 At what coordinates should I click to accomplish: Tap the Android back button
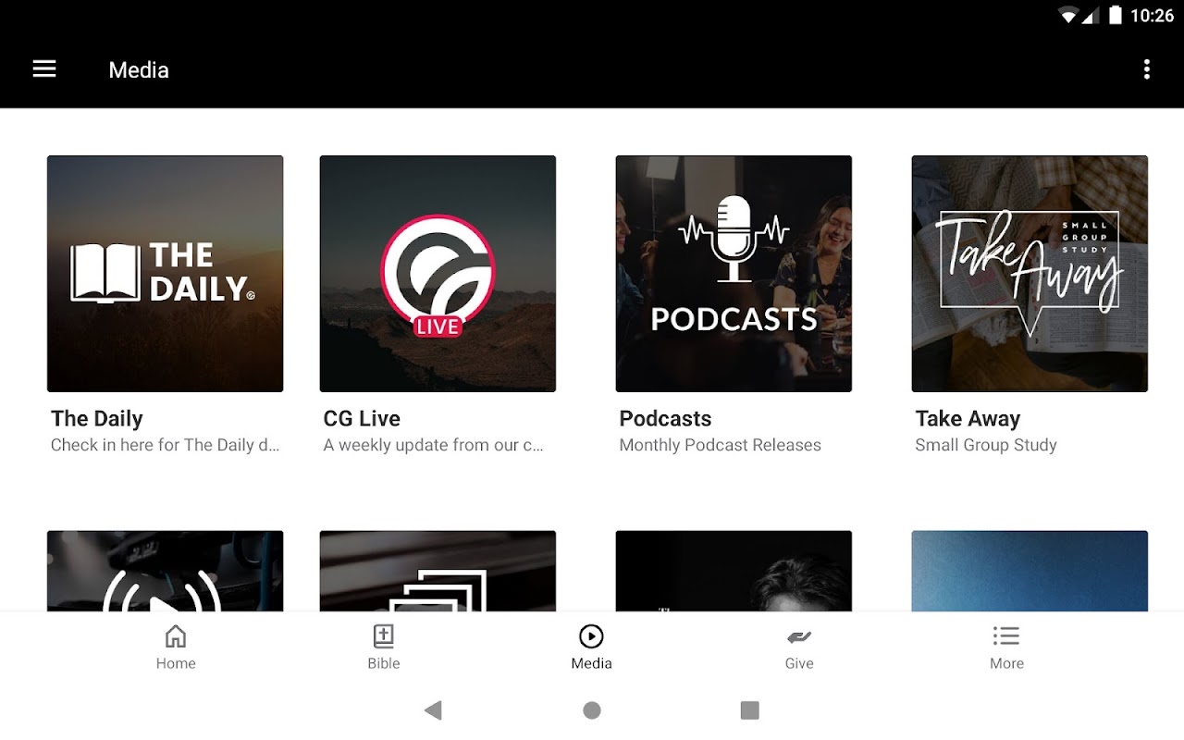point(433,710)
